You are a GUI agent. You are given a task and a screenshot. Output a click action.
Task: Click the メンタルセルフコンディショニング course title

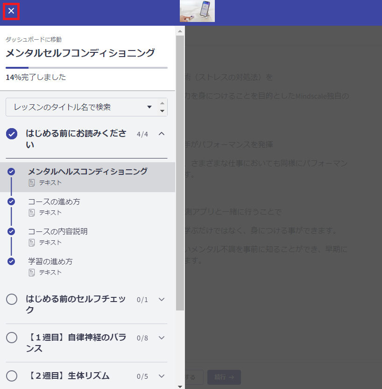tap(80, 53)
